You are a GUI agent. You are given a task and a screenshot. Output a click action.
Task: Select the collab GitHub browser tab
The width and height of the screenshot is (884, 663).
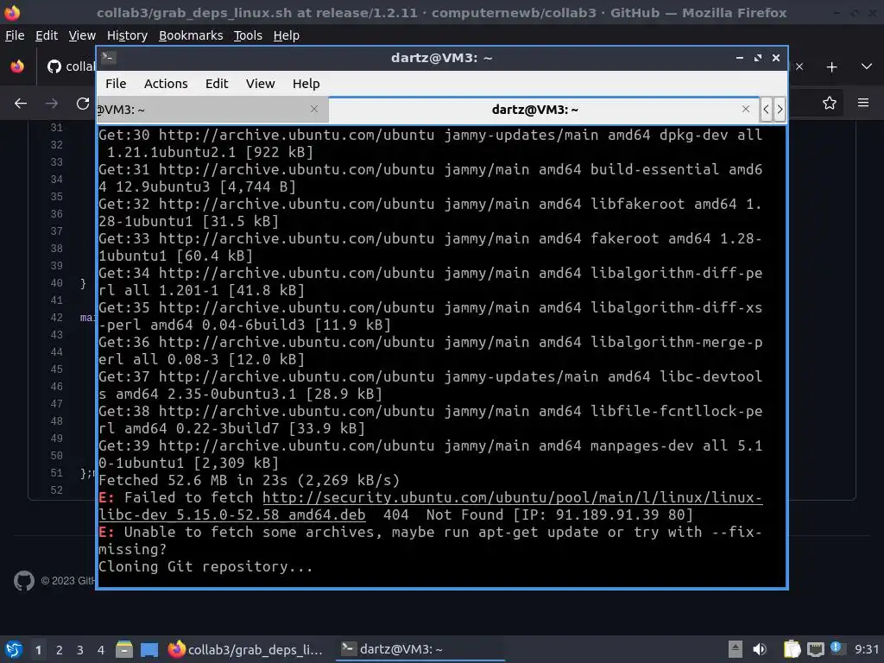click(x=71, y=66)
